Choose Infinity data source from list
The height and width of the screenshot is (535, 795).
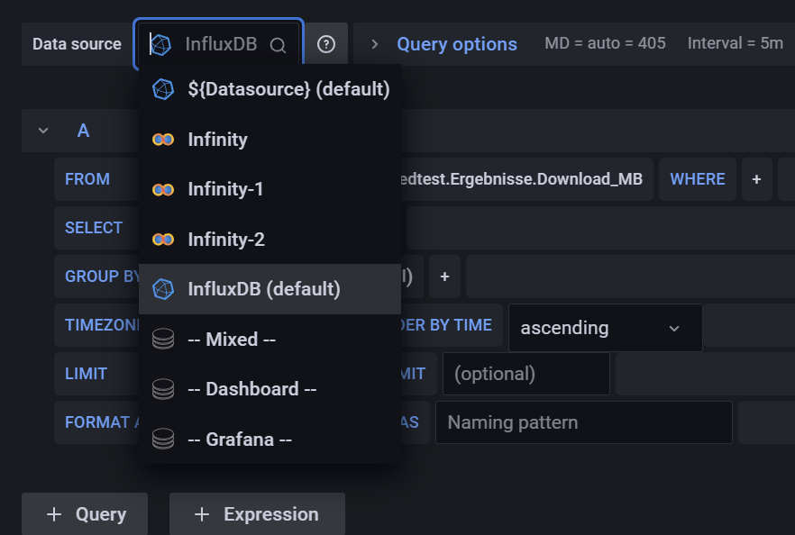pyautogui.click(x=217, y=140)
